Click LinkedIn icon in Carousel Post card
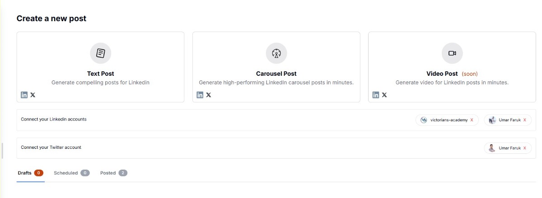This screenshot has width=542, height=198. [x=200, y=95]
